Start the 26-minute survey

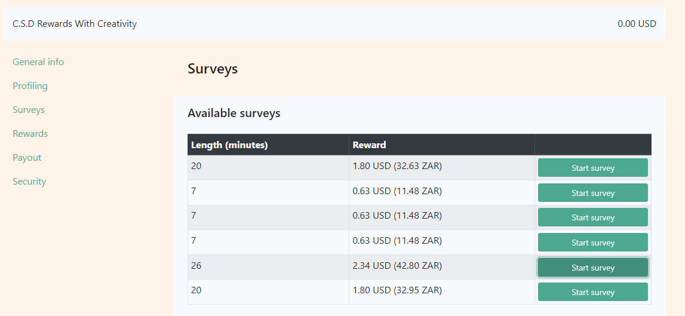coord(592,268)
